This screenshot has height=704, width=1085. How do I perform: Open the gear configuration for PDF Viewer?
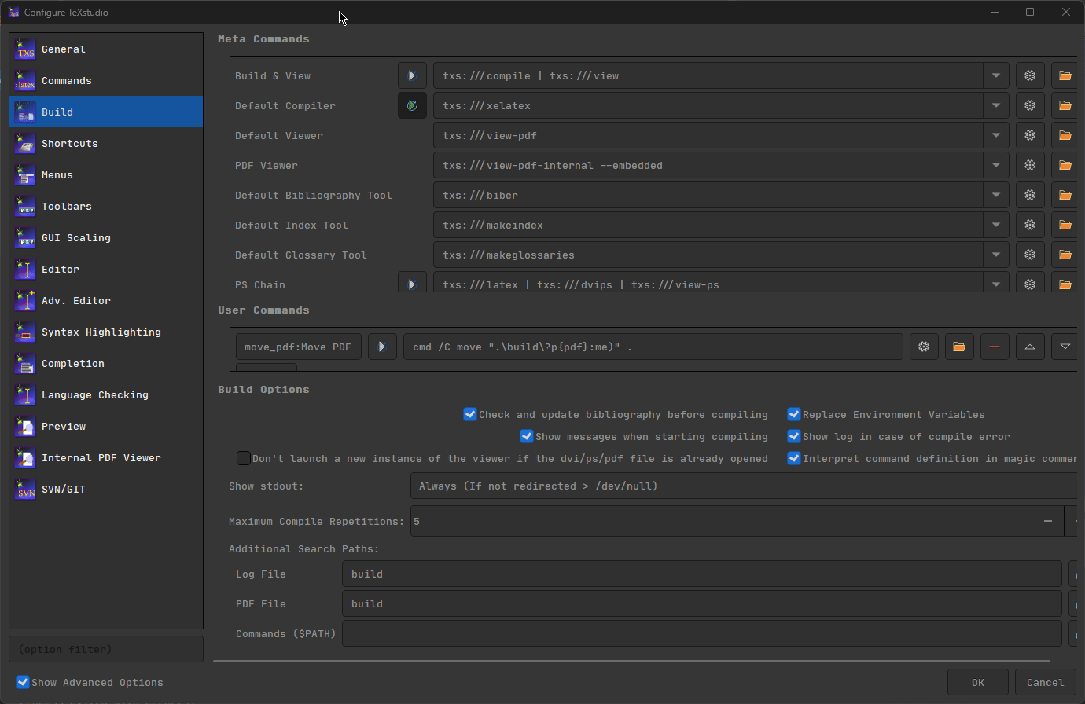coord(1030,165)
